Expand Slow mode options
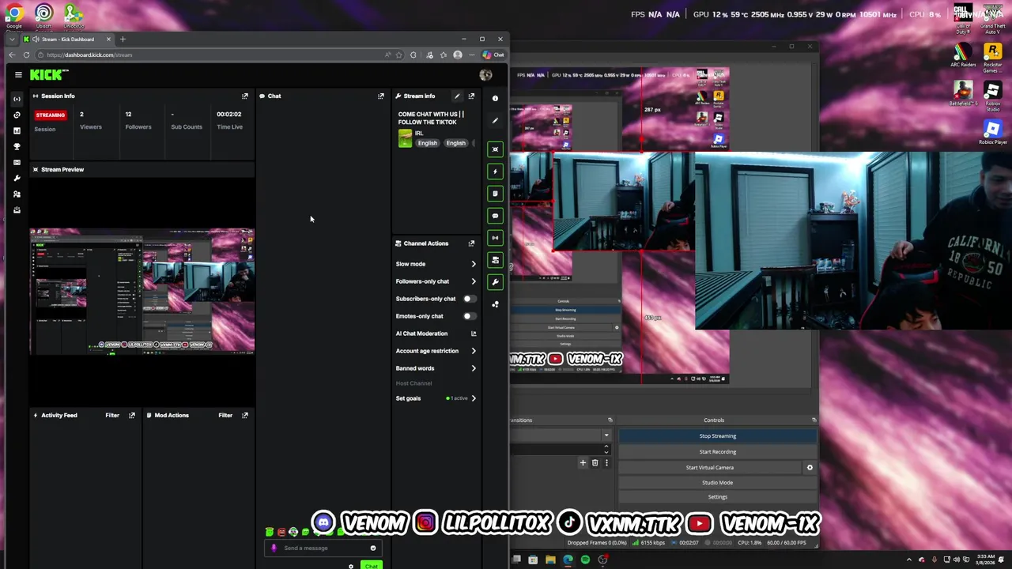This screenshot has height=569, width=1012. pos(474,264)
